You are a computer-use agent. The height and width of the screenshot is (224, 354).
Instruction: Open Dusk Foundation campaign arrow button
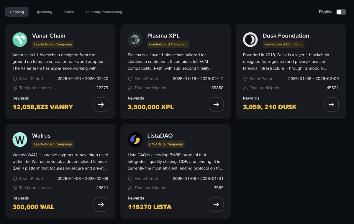point(331,105)
